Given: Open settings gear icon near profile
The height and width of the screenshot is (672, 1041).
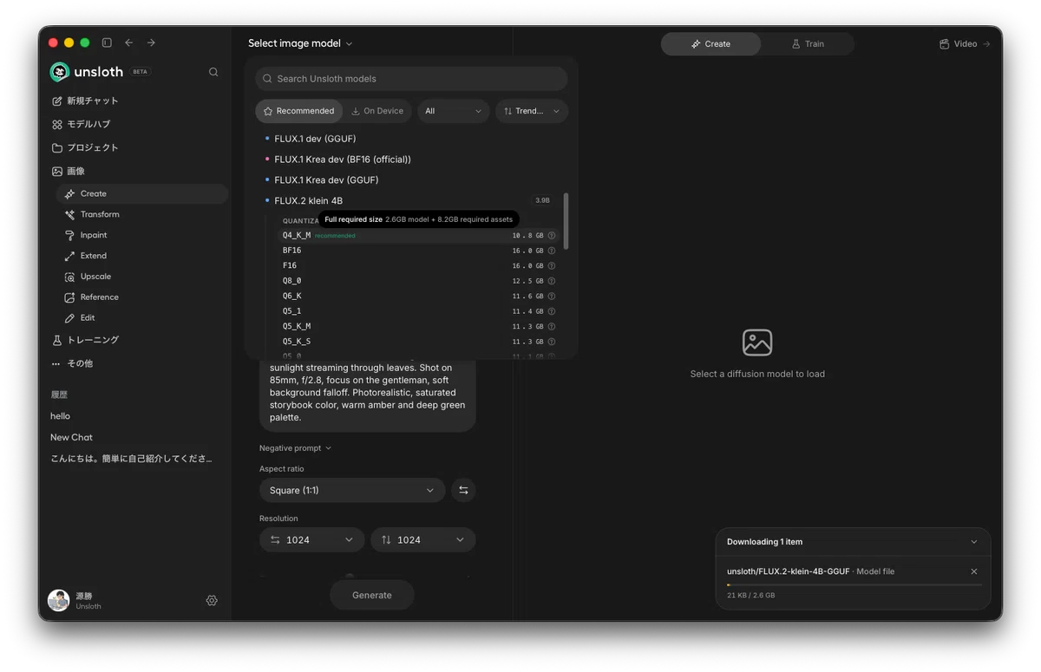Looking at the screenshot, I should click(x=212, y=600).
